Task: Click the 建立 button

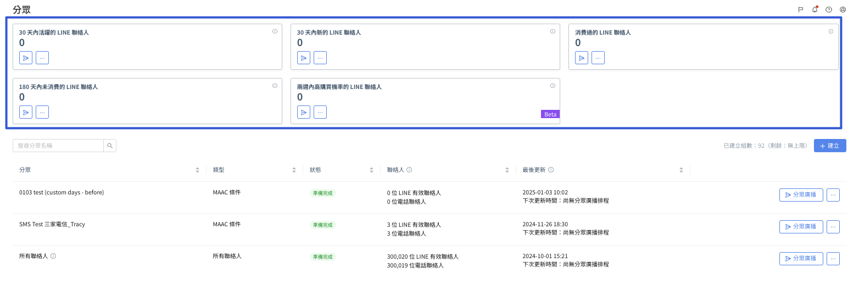Action: pyautogui.click(x=829, y=146)
